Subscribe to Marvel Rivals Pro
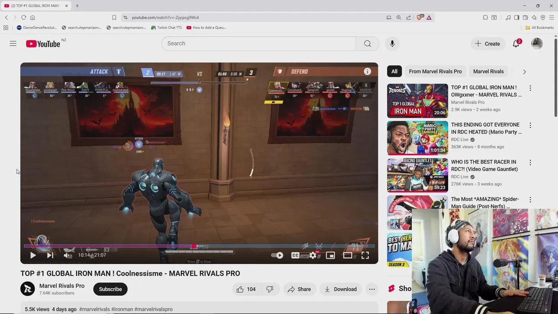 tap(110, 289)
